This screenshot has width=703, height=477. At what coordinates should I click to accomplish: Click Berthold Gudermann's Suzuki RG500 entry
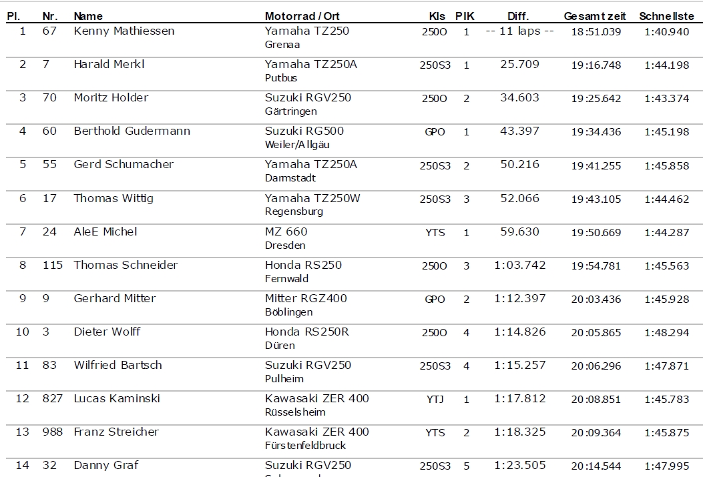click(304, 131)
